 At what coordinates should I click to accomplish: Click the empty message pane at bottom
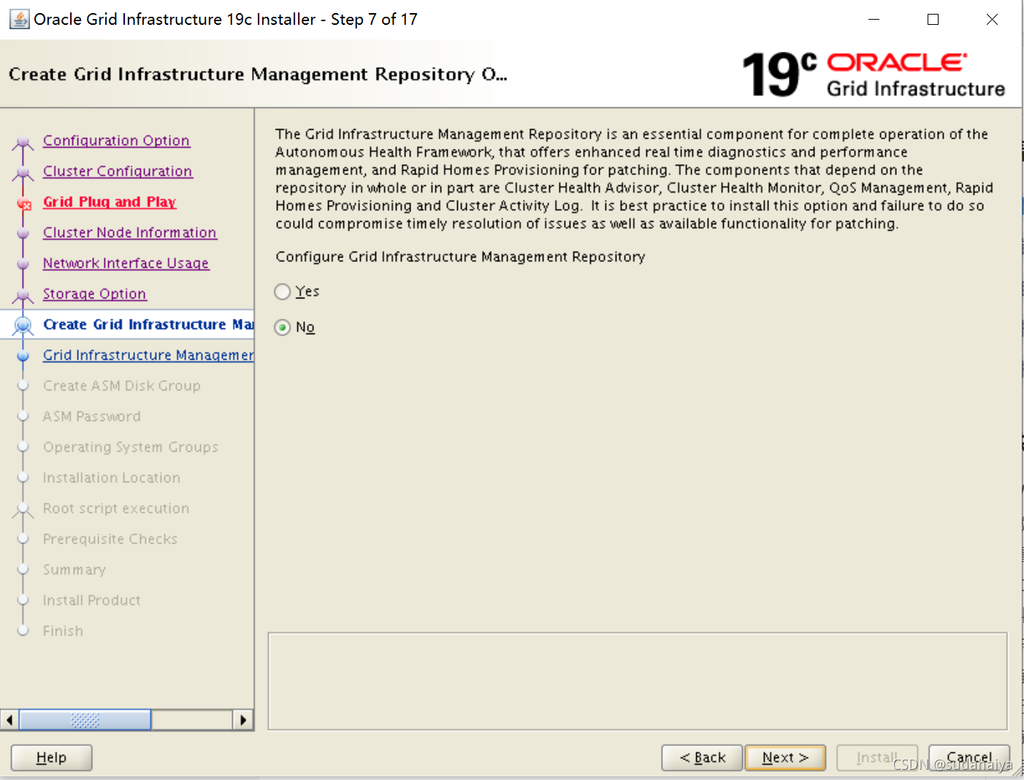(638, 681)
